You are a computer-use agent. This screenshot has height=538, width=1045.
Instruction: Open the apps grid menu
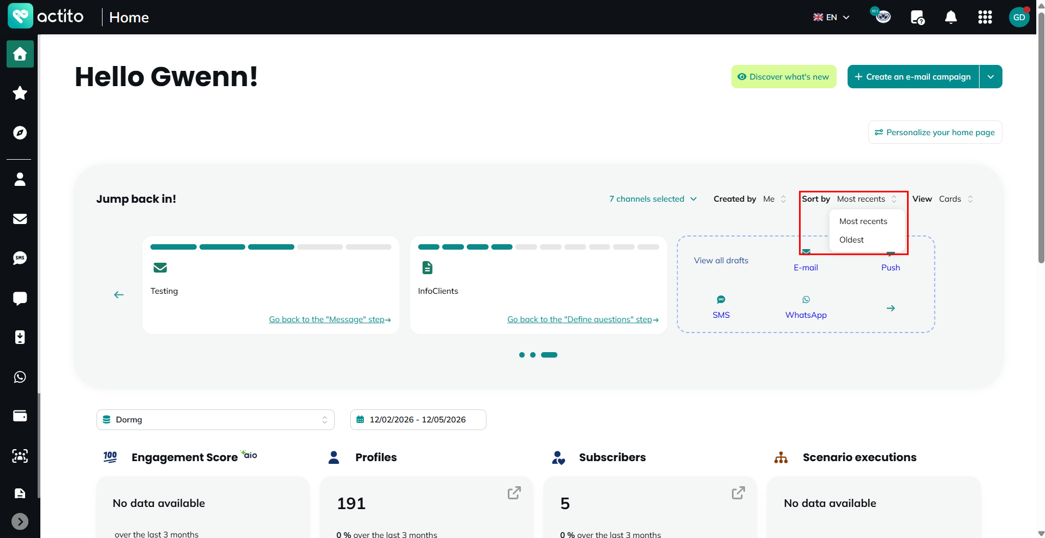985,17
